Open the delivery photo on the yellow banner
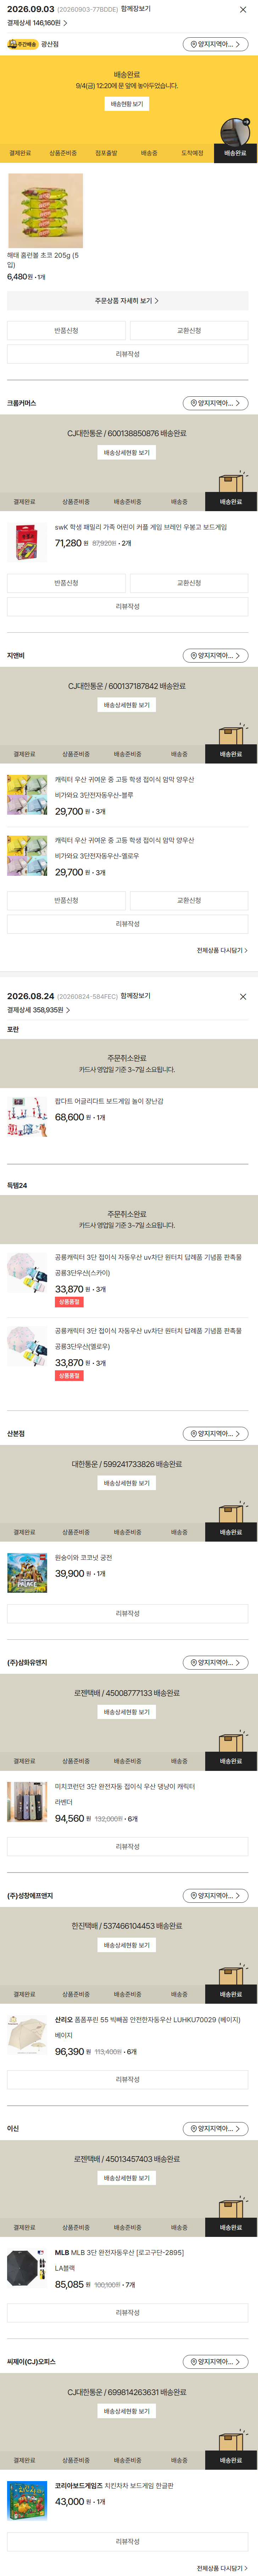258x2576 pixels. coord(235,132)
